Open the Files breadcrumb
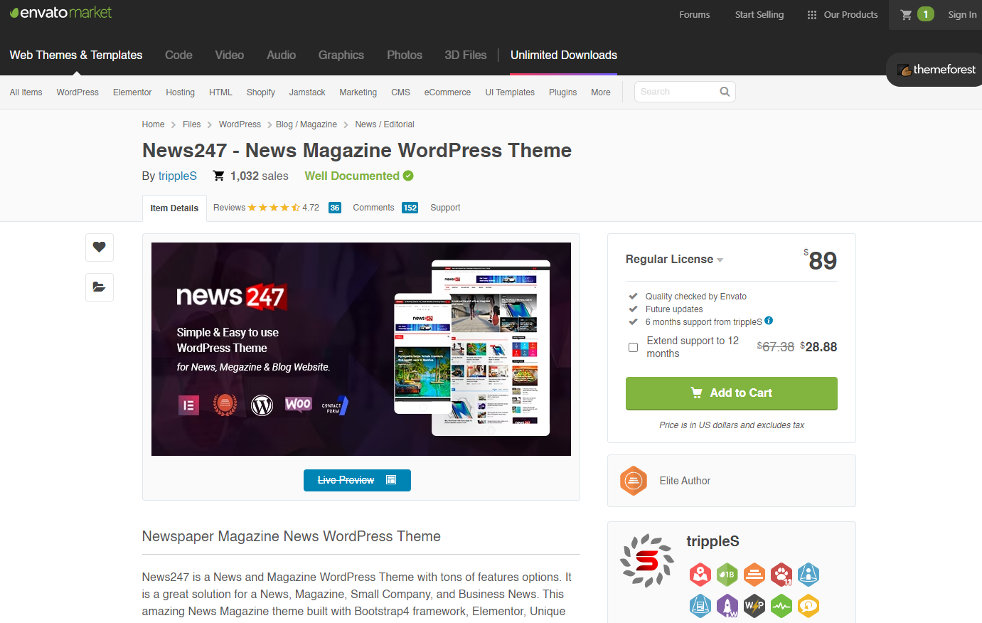The image size is (982, 623). click(x=192, y=124)
